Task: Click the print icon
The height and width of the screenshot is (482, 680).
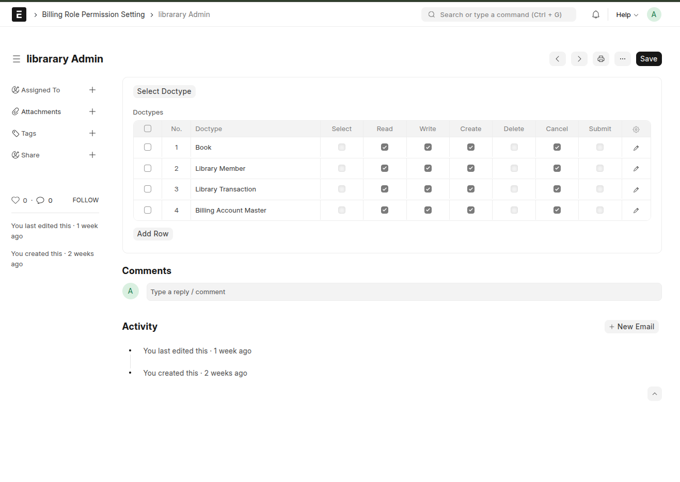Action: (x=600, y=59)
